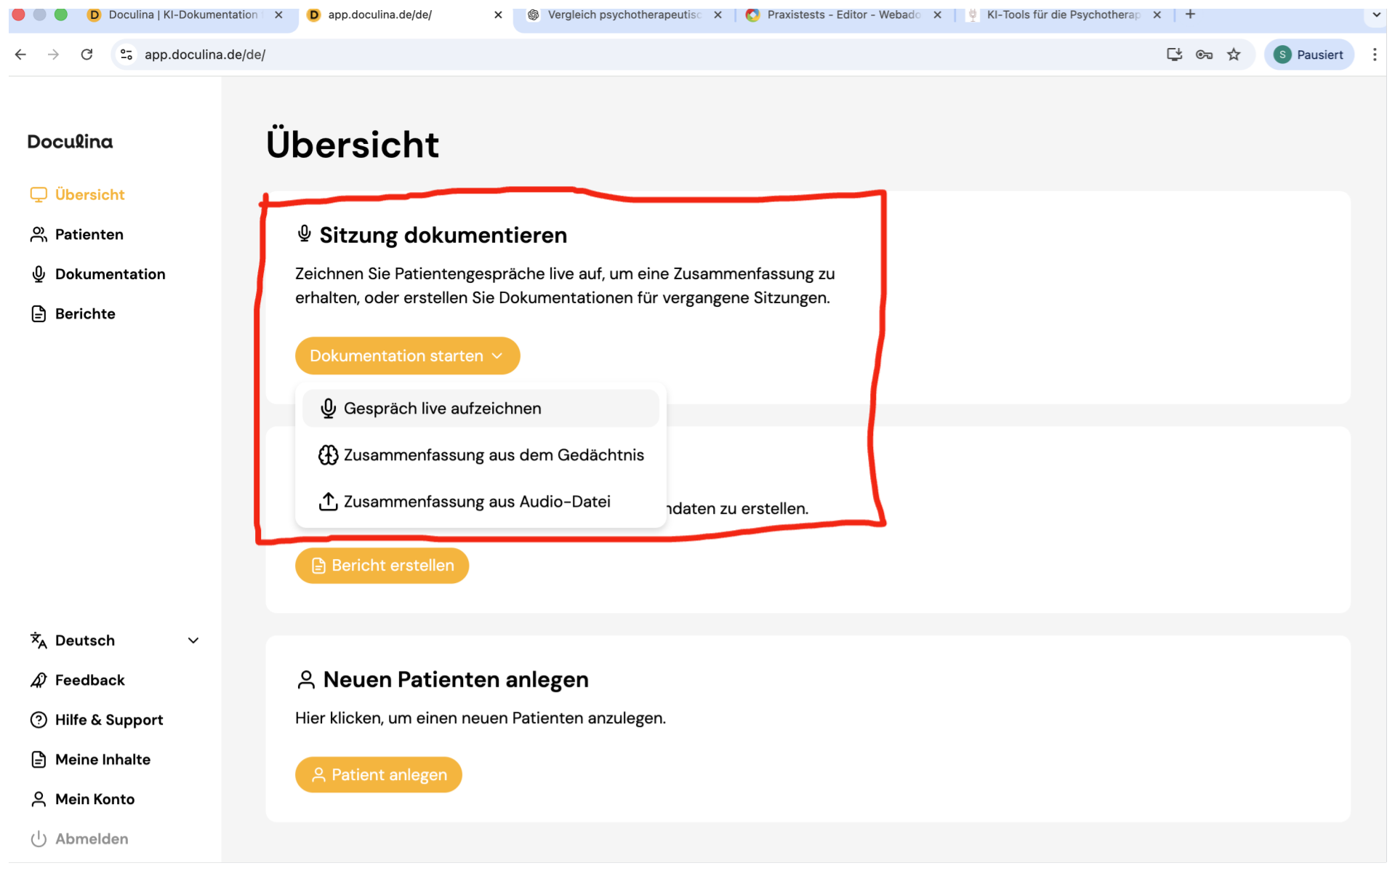Go back in browser history
This screenshot has height=871, width=1395.
pyautogui.click(x=20, y=55)
